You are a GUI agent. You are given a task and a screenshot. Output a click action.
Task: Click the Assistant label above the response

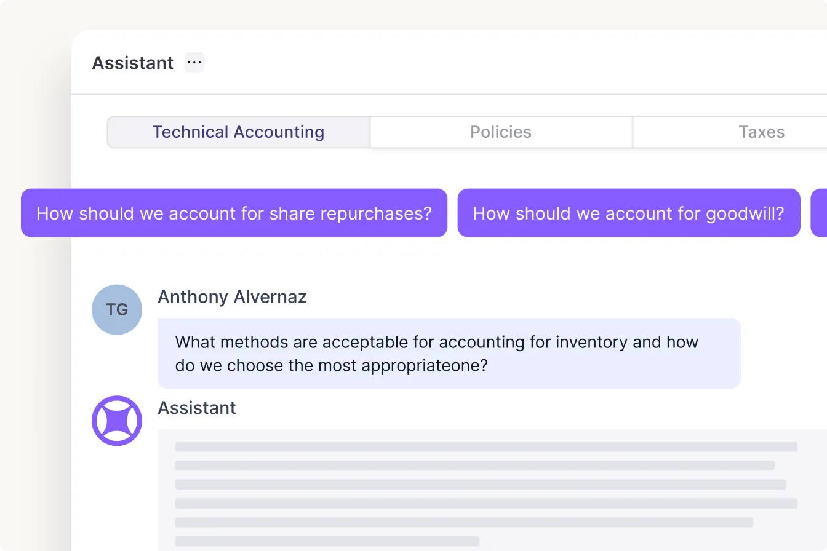tap(197, 408)
